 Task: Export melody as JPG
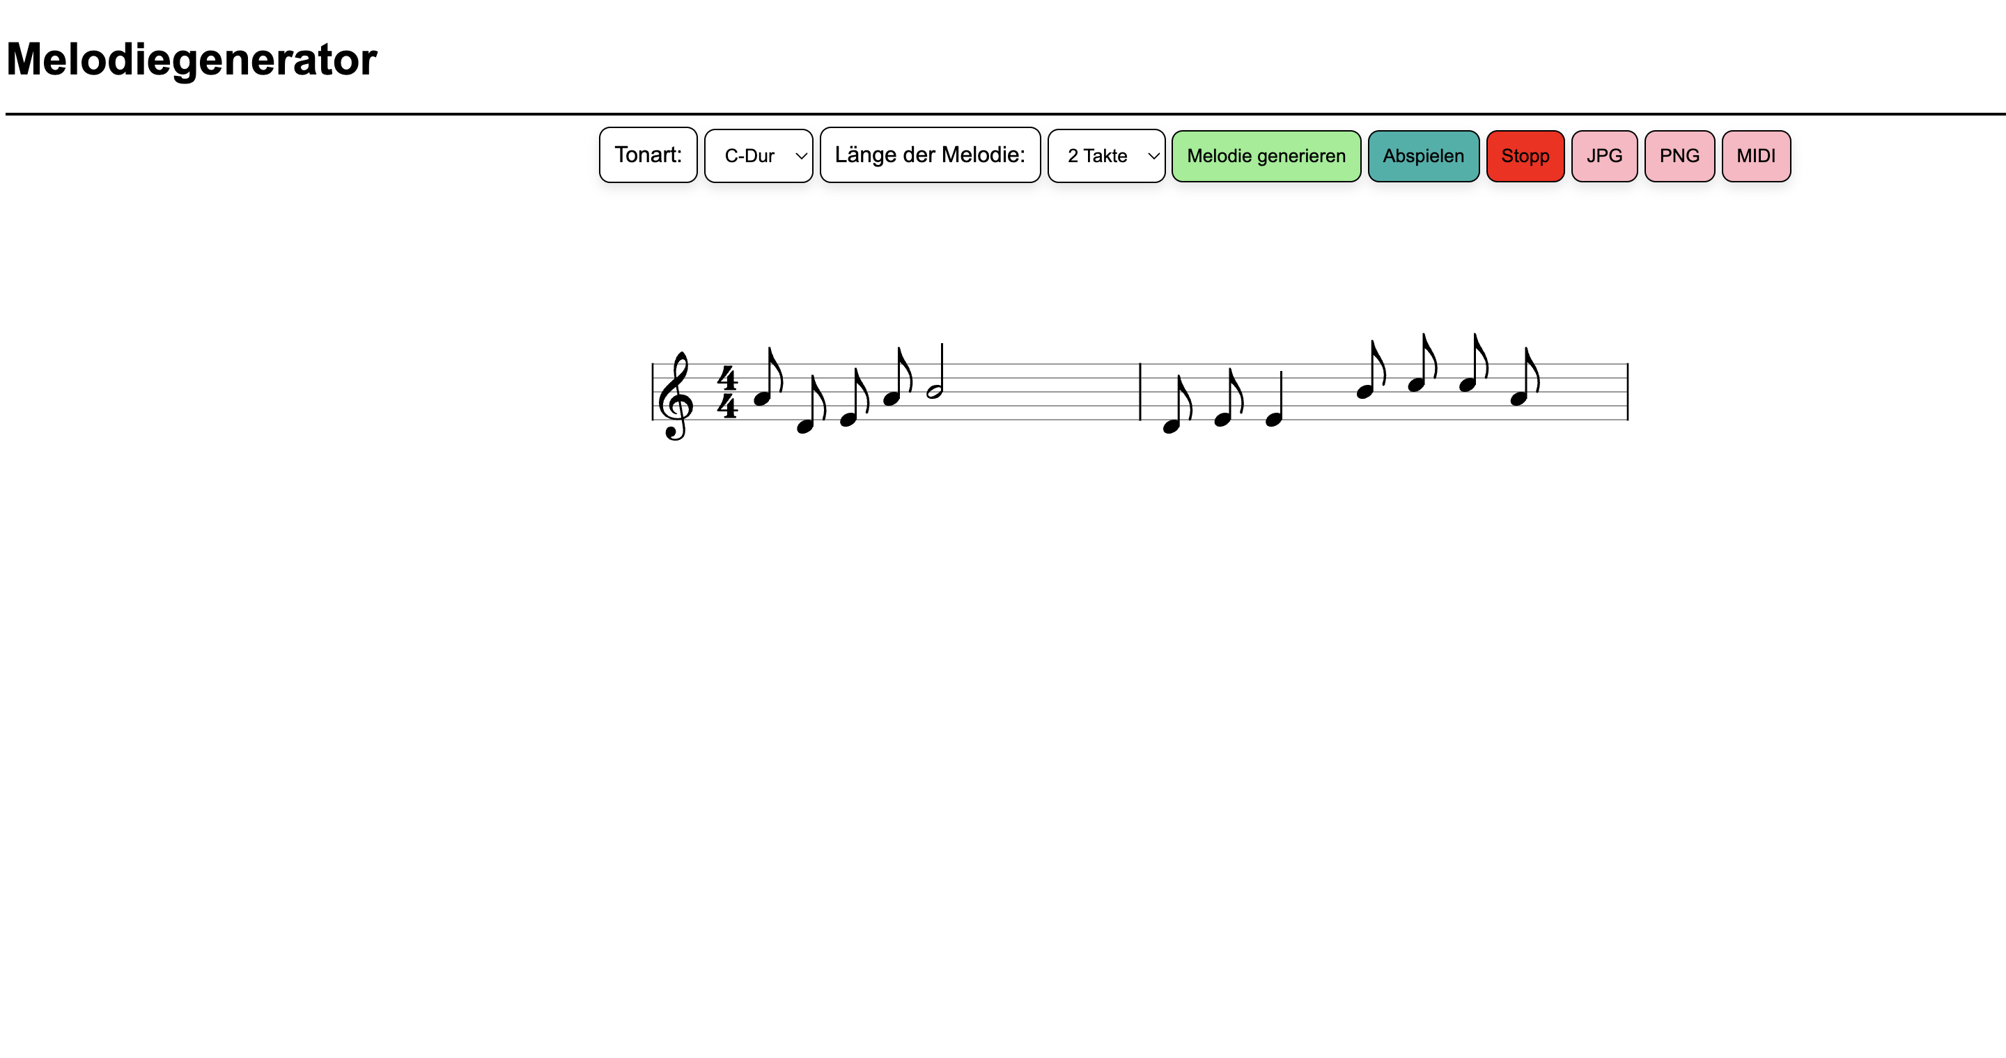click(x=1604, y=156)
